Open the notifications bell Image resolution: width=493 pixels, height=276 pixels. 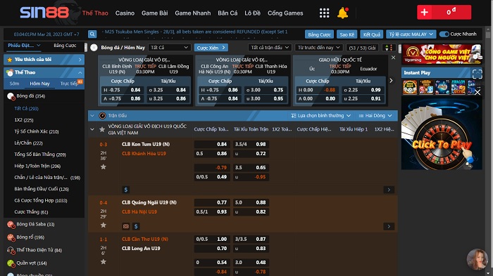pos(343,13)
